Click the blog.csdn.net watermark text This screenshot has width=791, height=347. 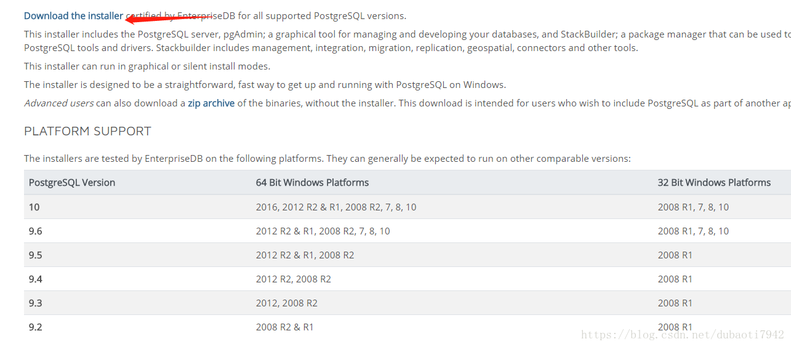(x=683, y=335)
